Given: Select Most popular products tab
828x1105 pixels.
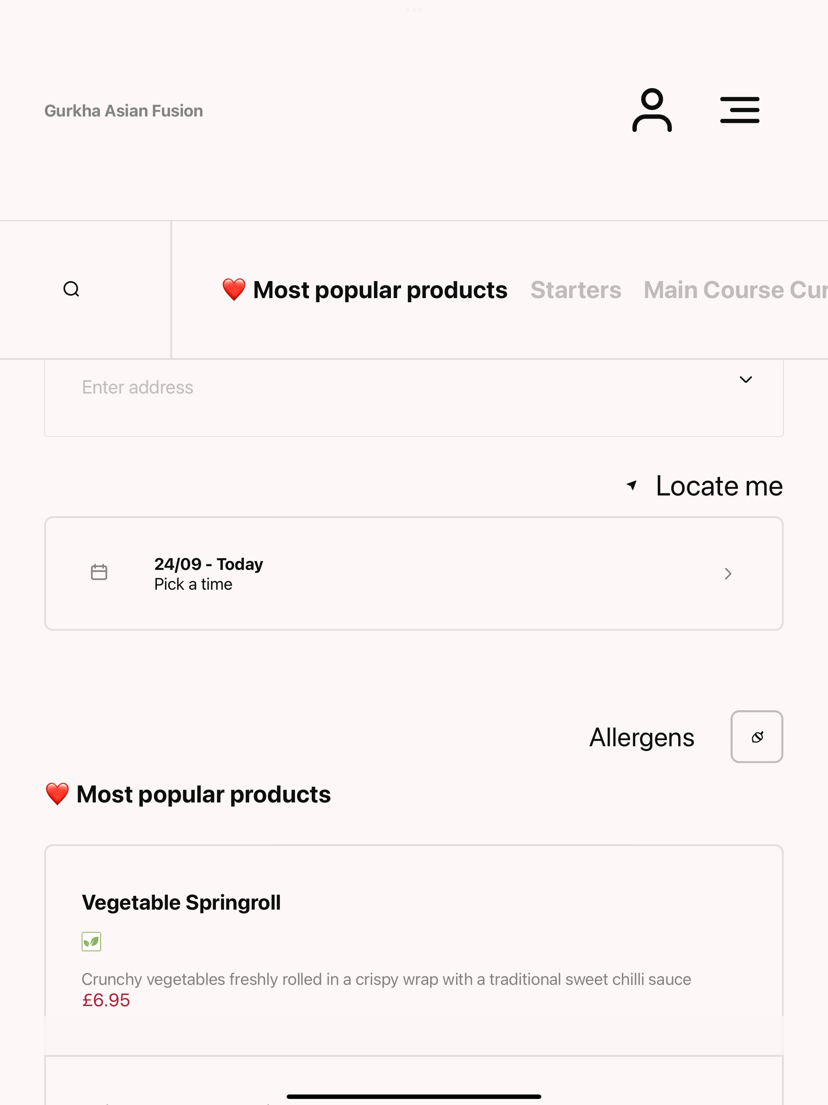Looking at the screenshot, I should (365, 290).
